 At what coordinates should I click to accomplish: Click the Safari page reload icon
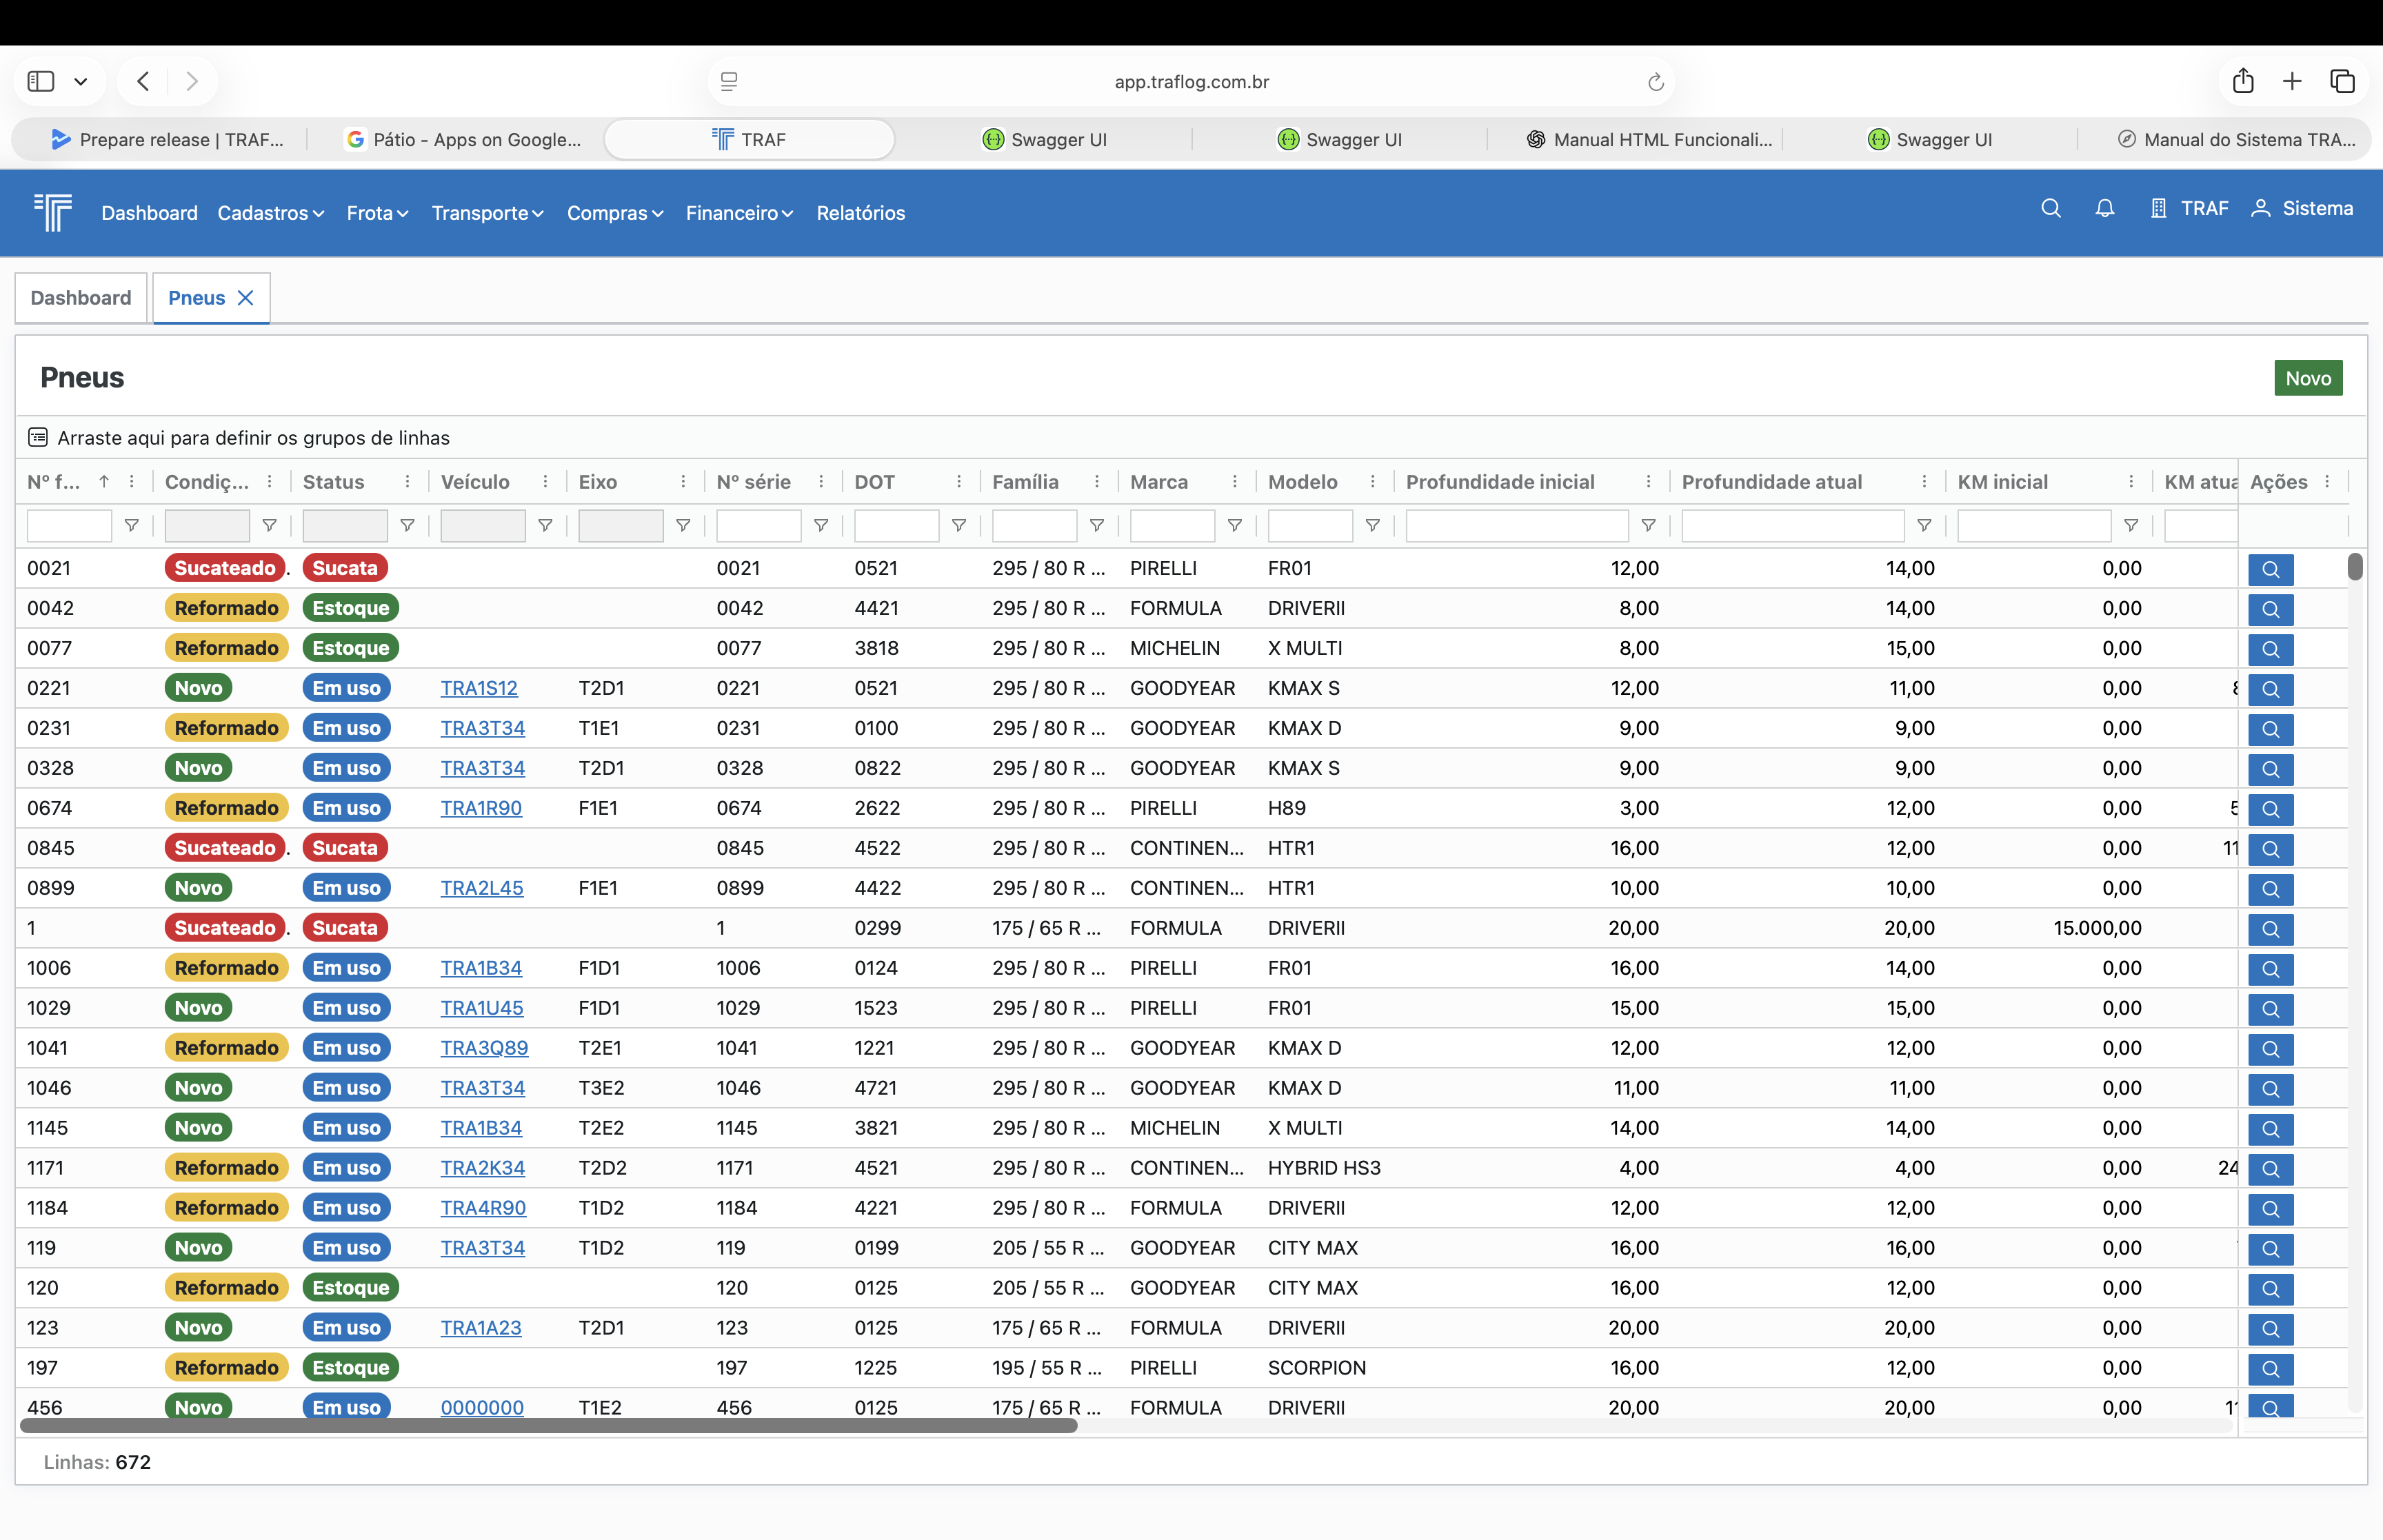click(1655, 82)
